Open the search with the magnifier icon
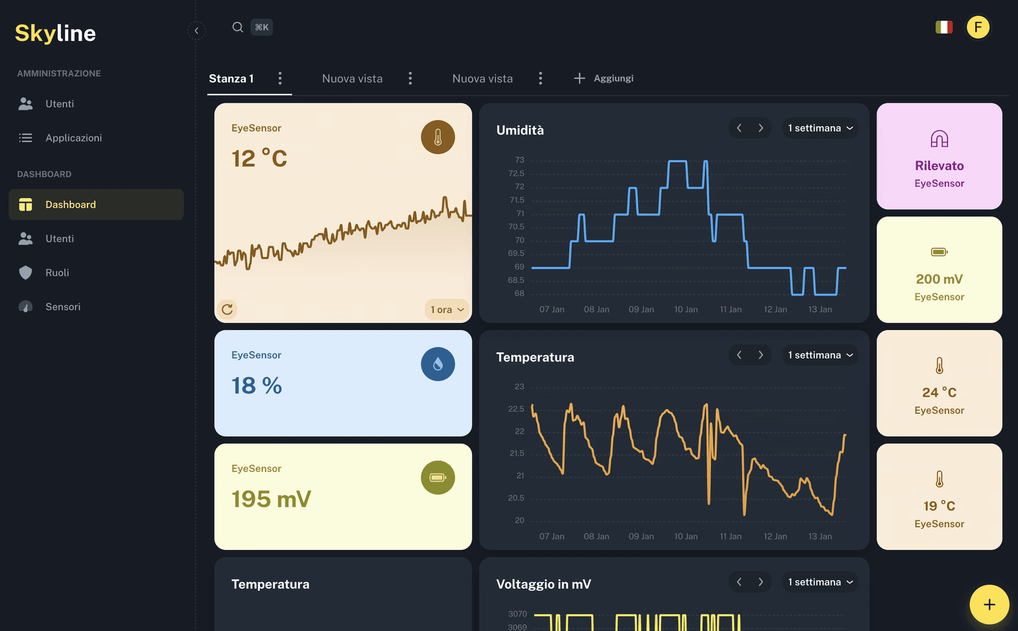Viewport: 1018px width, 631px height. coord(237,27)
